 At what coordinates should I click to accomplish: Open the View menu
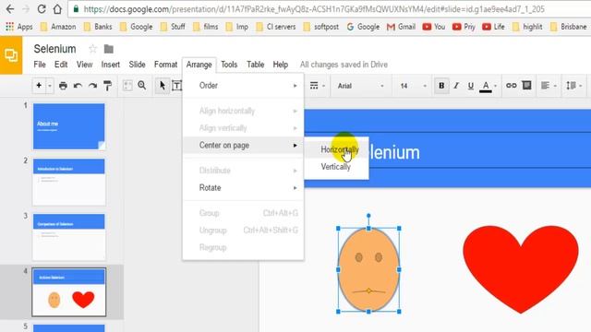tap(84, 65)
